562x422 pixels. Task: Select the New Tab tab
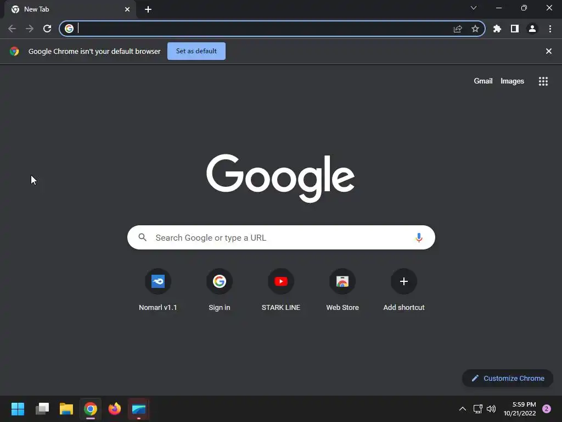[x=70, y=9]
